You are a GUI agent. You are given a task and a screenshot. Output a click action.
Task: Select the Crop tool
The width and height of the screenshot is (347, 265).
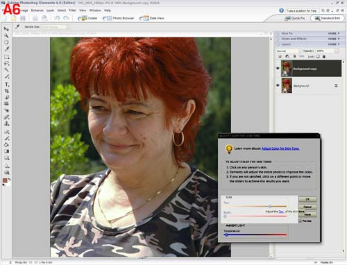click(x=7, y=91)
